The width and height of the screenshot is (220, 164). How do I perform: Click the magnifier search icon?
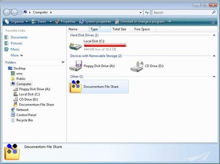click(x=214, y=12)
